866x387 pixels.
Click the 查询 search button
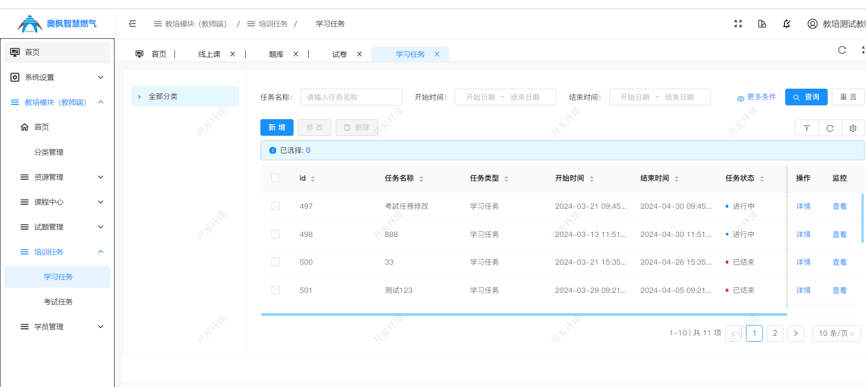(x=806, y=97)
